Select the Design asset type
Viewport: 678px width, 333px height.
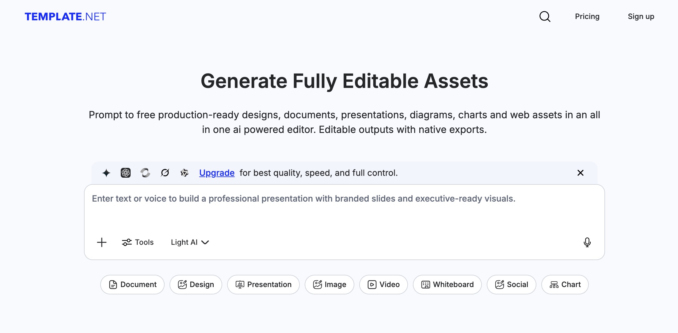click(196, 285)
